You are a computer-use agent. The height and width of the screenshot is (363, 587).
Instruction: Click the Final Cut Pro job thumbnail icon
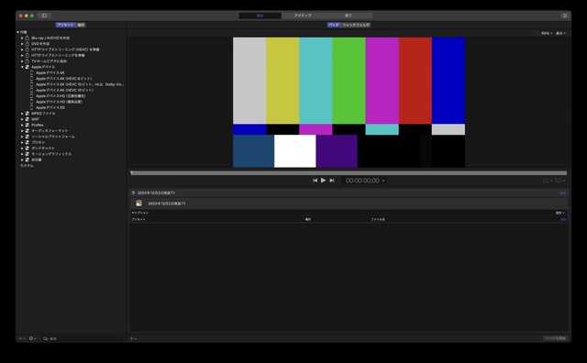(x=138, y=203)
